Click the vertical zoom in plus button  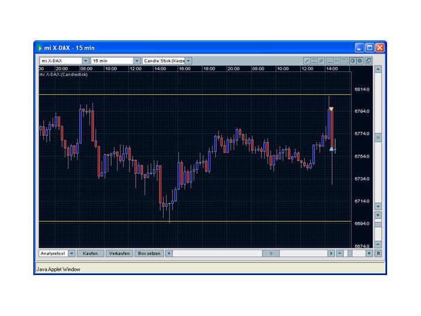point(378,215)
